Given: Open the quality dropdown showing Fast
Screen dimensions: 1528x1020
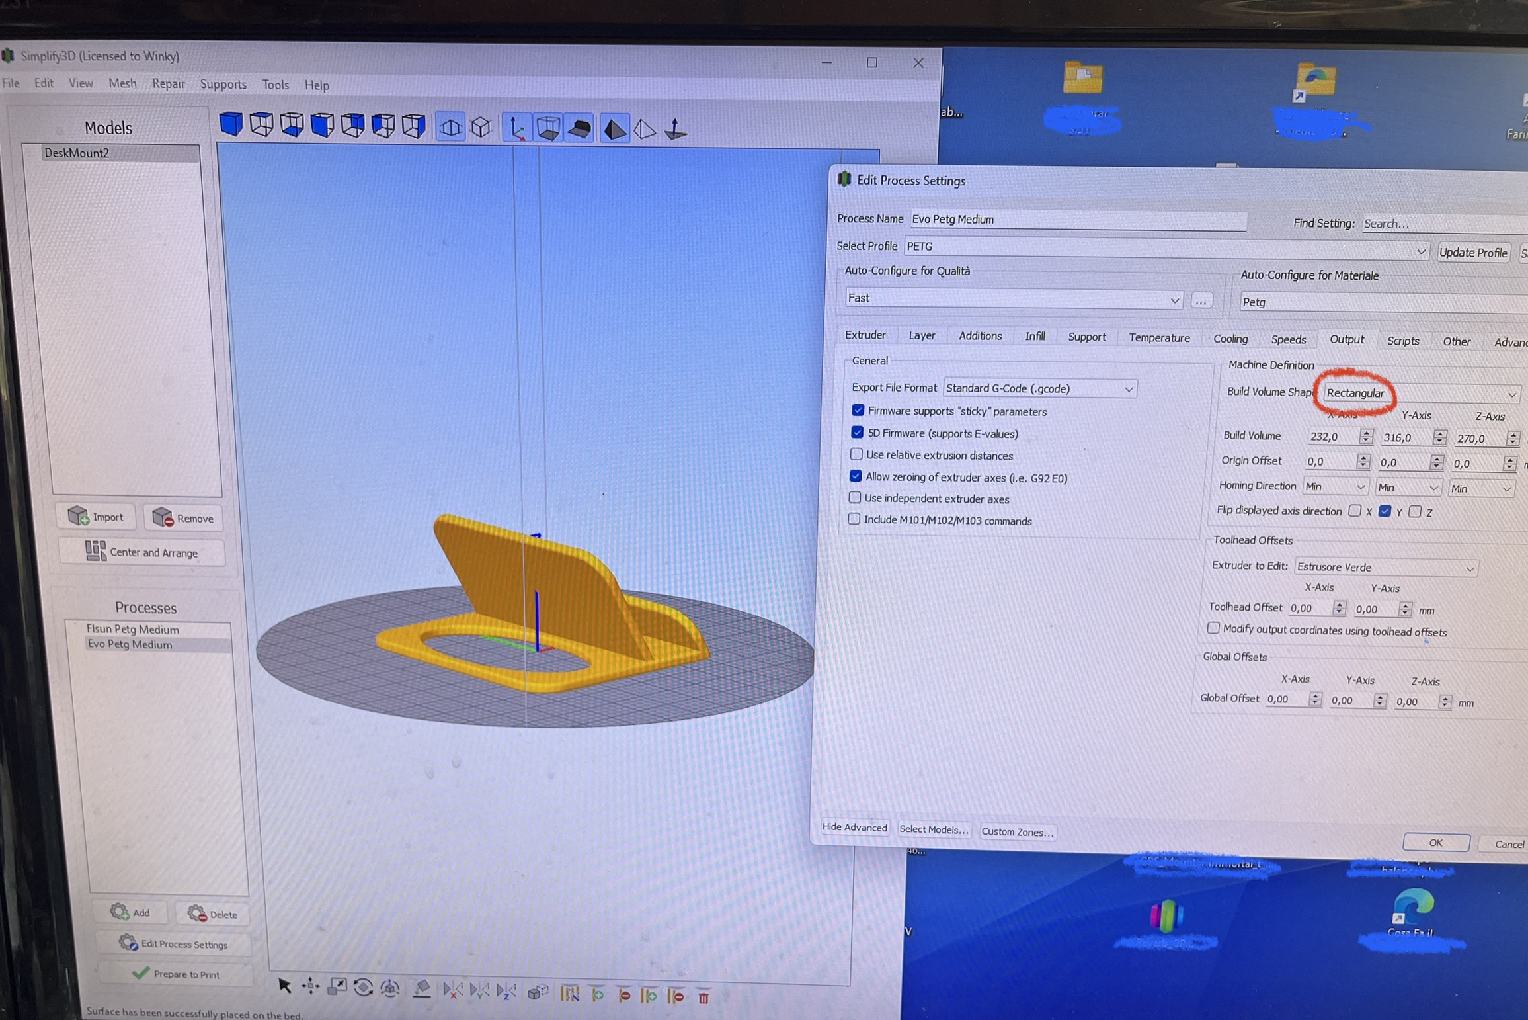Looking at the screenshot, I should [1014, 298].
